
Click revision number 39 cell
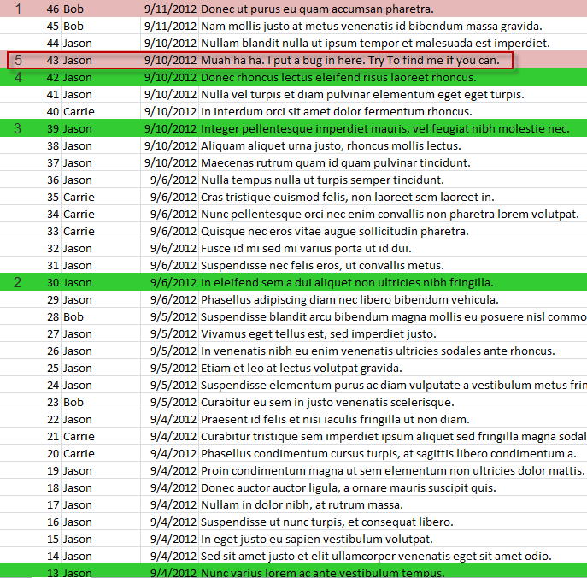click(x=53, y=129)
